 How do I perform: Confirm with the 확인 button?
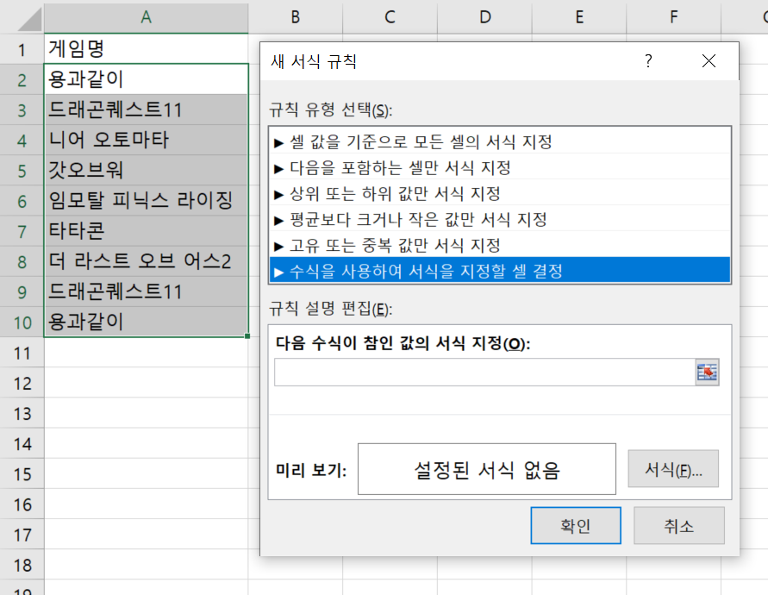(576, 525)
